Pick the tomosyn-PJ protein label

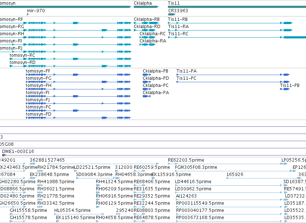pos(38,100)
